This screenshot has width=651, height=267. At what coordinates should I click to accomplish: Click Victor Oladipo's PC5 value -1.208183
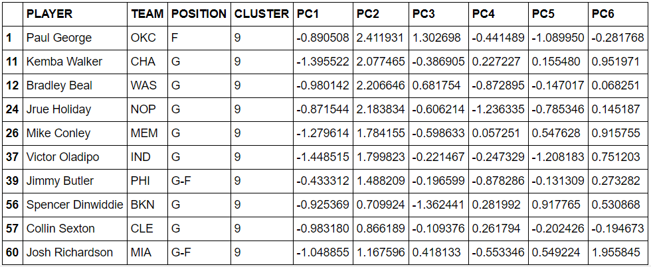pos(559,157)
